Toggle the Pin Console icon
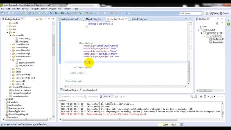 pos(201,97)
